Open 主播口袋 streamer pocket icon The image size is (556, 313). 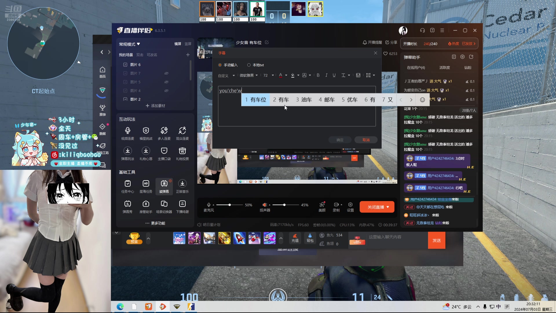pos(164,154)
